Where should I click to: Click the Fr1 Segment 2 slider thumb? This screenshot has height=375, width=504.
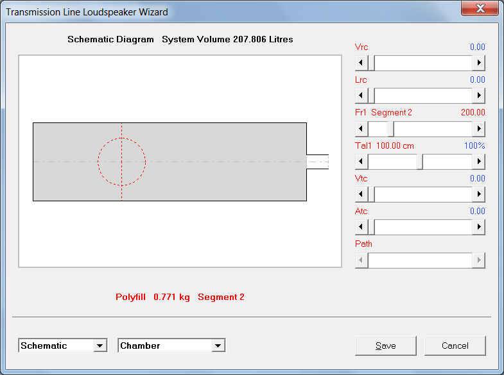click(x=391, y=129)
